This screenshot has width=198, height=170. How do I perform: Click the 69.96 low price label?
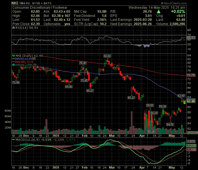(x=69, y=87)
